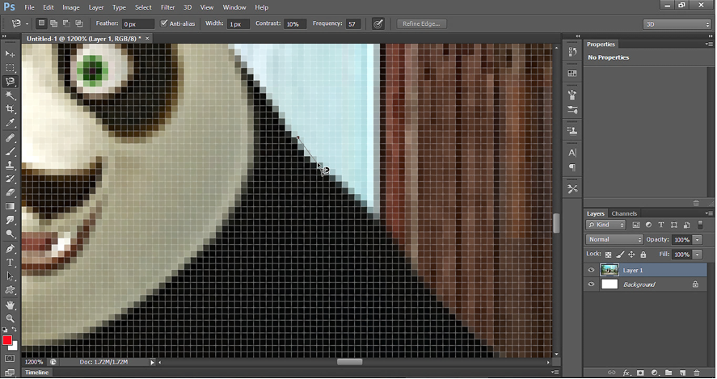717x379 pixels.
Task: Open the Opacity slider dropdown arrow
Action: pyautogui.click(x=698, y=239)
